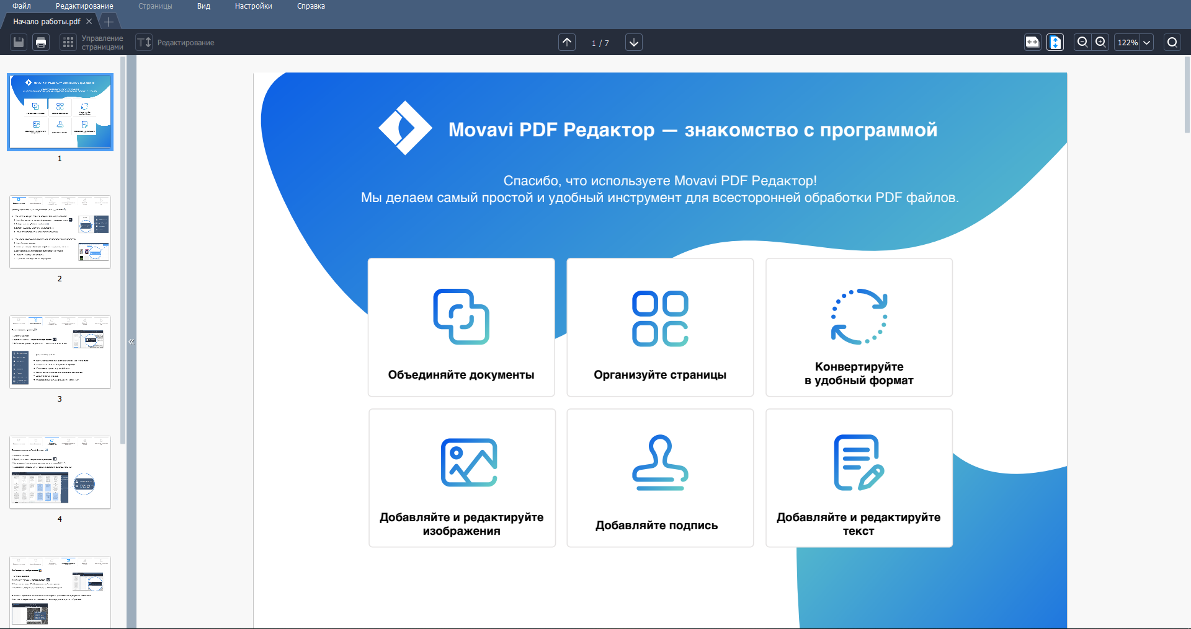Viewport: 1191px width, 629px height.
Task: Switch to the Начало работы.pdf tab
Action: pyautogui.click(x=47, y=21)
